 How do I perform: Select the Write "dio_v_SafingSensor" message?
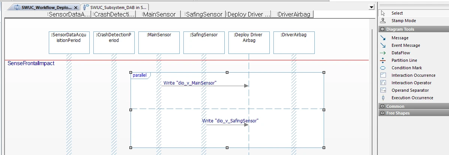230,121
